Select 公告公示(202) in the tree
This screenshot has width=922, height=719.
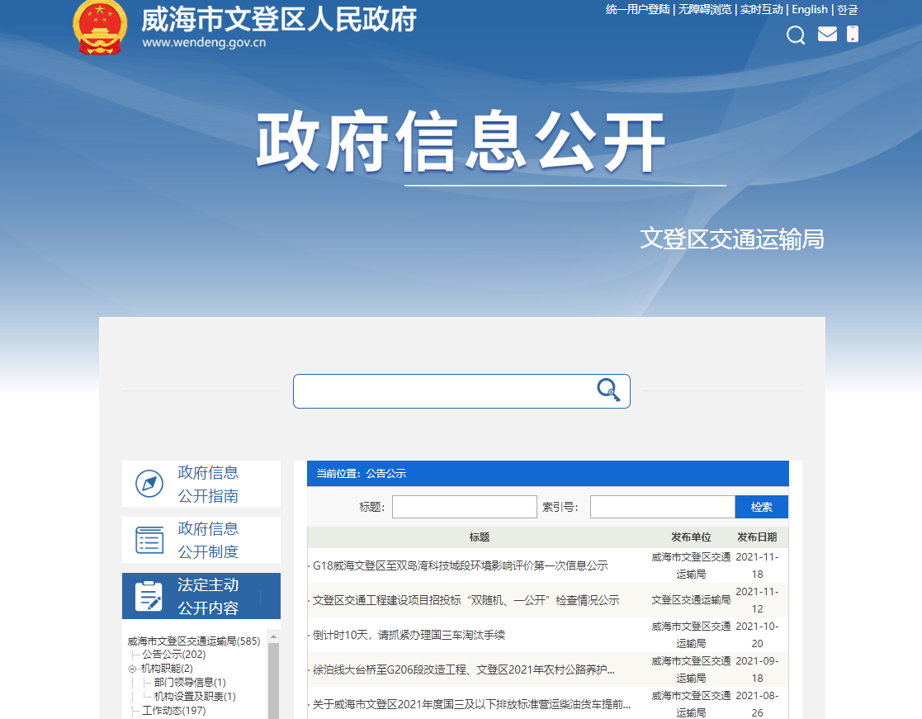click(173, 655)
